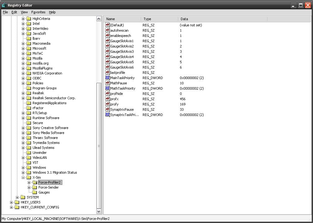Select the Secure key
Viewport: 313px width, 223px height.
[x=38, y=123]
